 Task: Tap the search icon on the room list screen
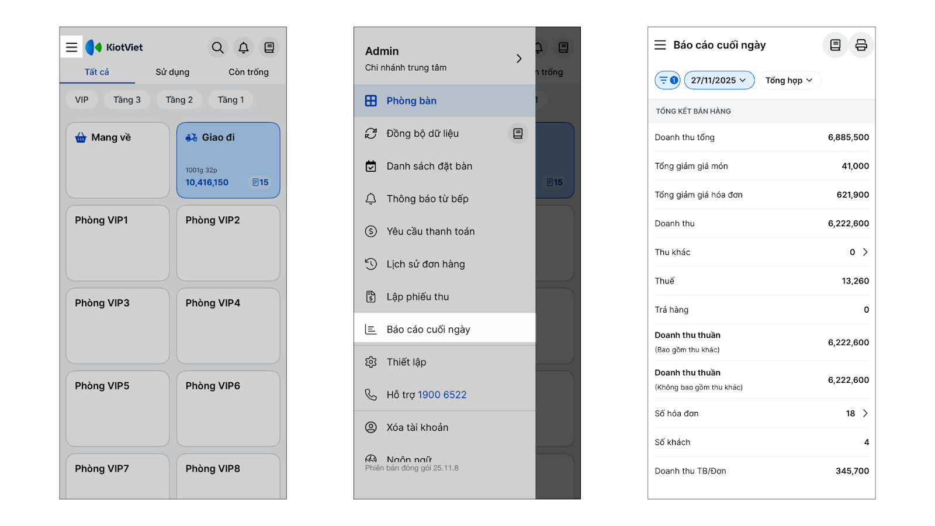(217, 47)
